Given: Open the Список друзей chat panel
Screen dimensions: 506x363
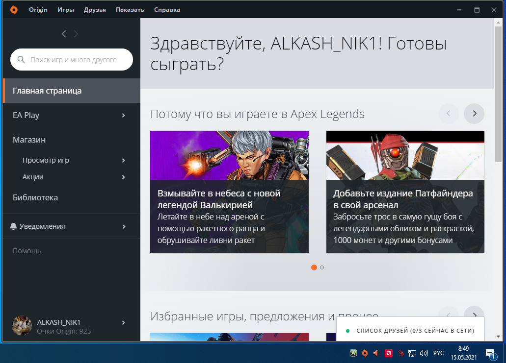Looking at the screenshot, I should [x=410, y=329].
